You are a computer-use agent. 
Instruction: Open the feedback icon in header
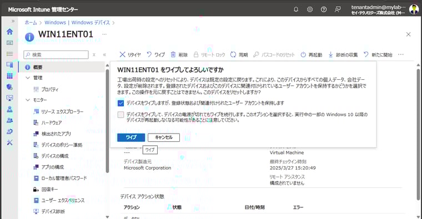[x=338, y=9]
